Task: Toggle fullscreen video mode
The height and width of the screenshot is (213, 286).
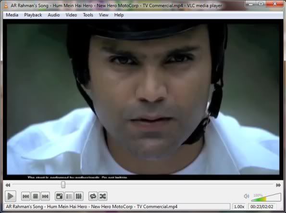Action: pos(59,196)
